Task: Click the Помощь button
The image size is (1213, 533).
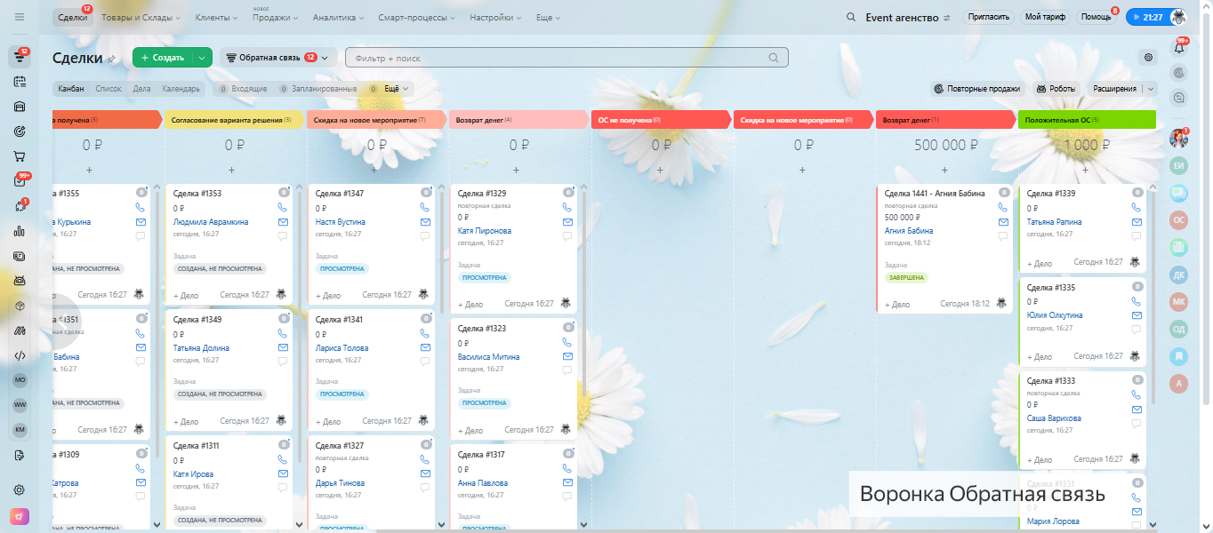Action: pos(1096,17)
